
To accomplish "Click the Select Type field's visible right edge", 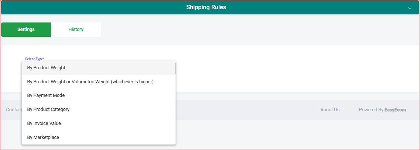I will coord(176,68).
